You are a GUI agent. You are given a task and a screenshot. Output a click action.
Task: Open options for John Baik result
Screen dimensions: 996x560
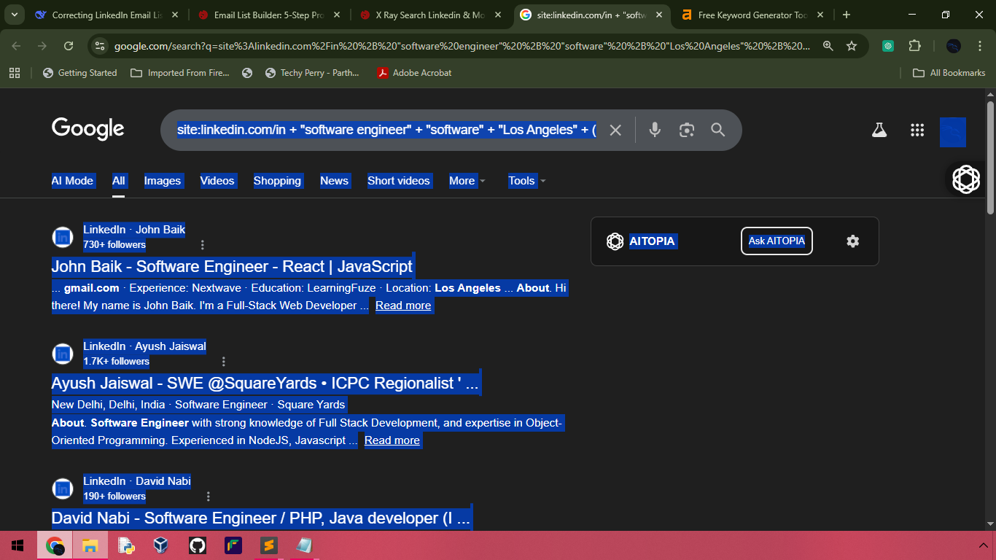[x=203, y=245]
